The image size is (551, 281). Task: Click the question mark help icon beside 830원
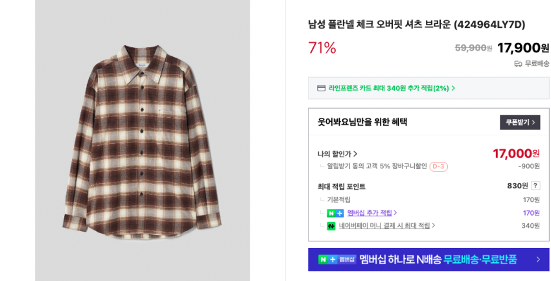tap(535, 186)
